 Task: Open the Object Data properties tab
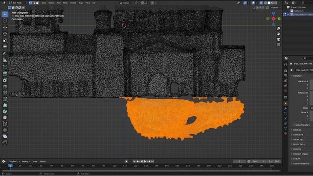pos(286,128)
